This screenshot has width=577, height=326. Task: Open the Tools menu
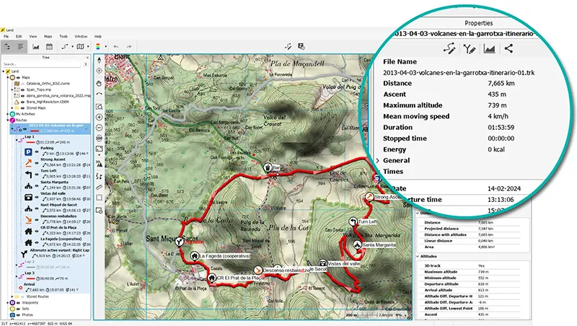(63, 36)
